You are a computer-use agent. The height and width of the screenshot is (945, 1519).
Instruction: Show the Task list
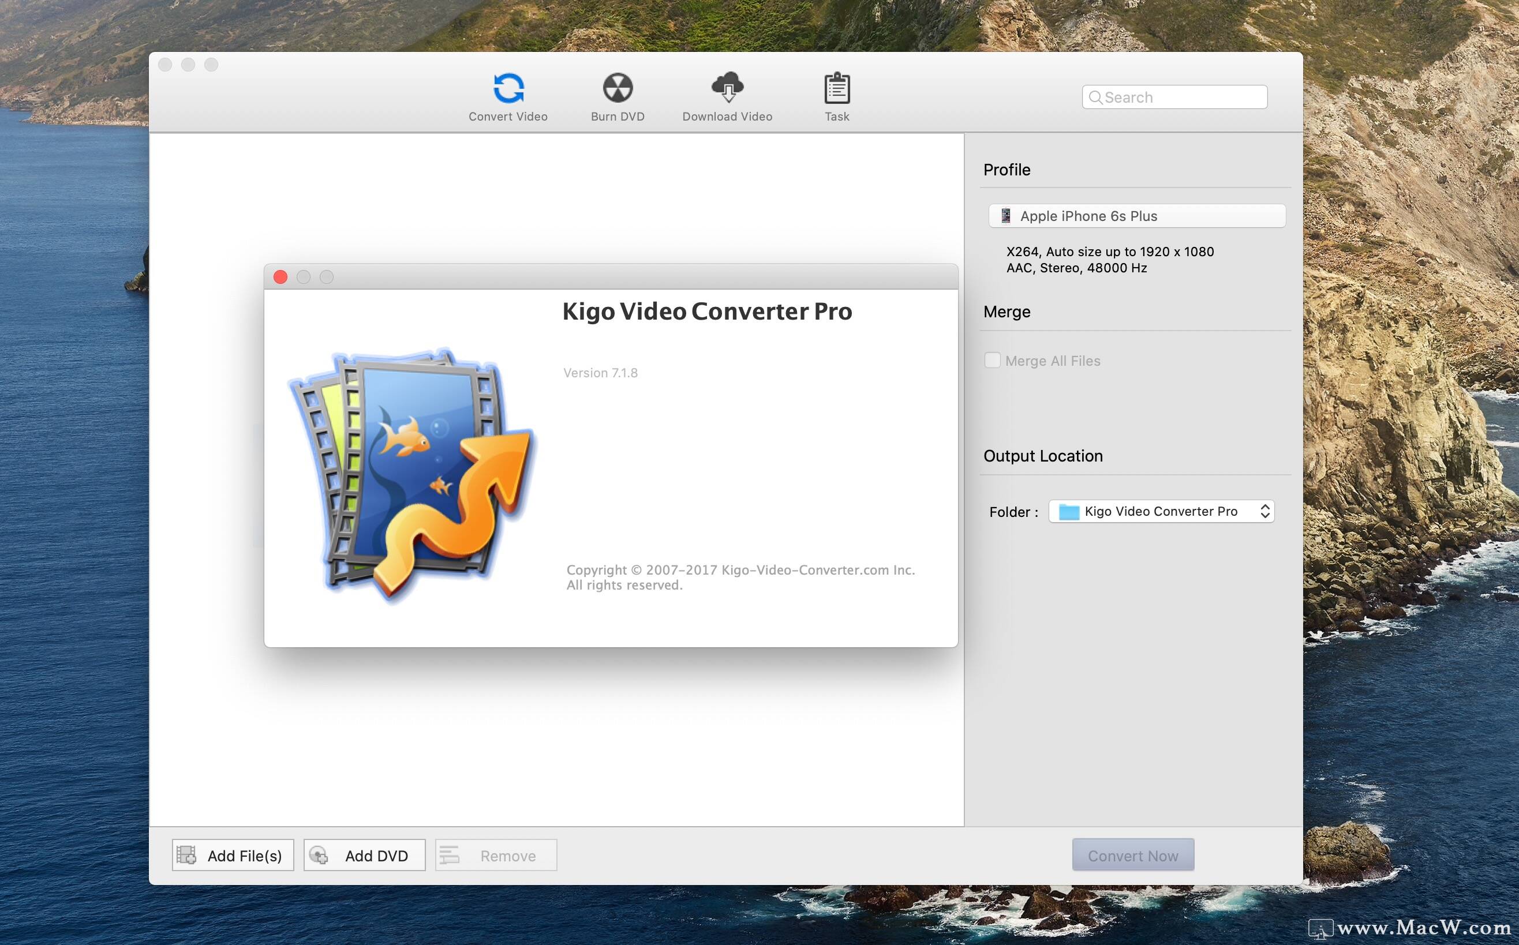click(x=836, y=97)
